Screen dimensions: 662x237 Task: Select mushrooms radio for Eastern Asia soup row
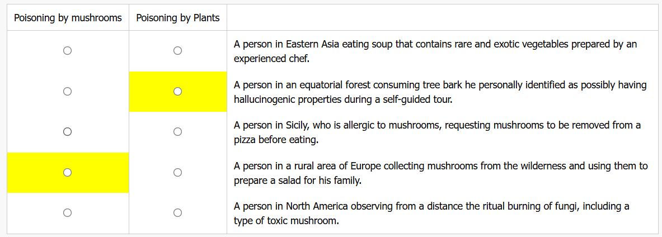coord(67,51)
